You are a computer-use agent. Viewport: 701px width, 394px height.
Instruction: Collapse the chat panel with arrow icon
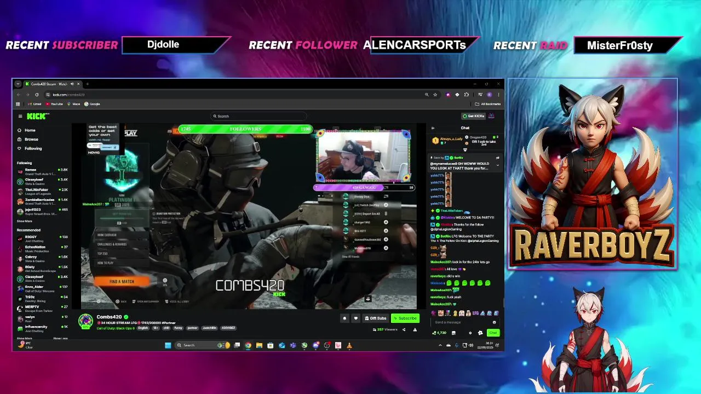(433, 128)
